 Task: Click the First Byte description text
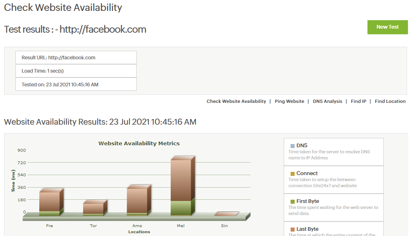point(333,210)
